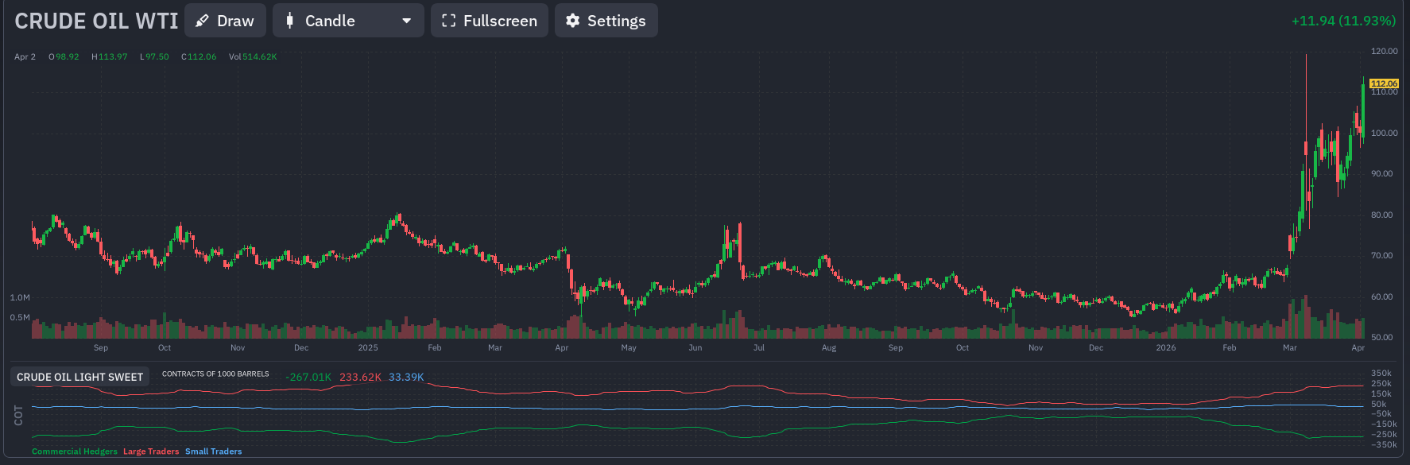Click the red 233.62K Large Traders value
This screenshot has width=1410, height=465.
coord(360,377)
